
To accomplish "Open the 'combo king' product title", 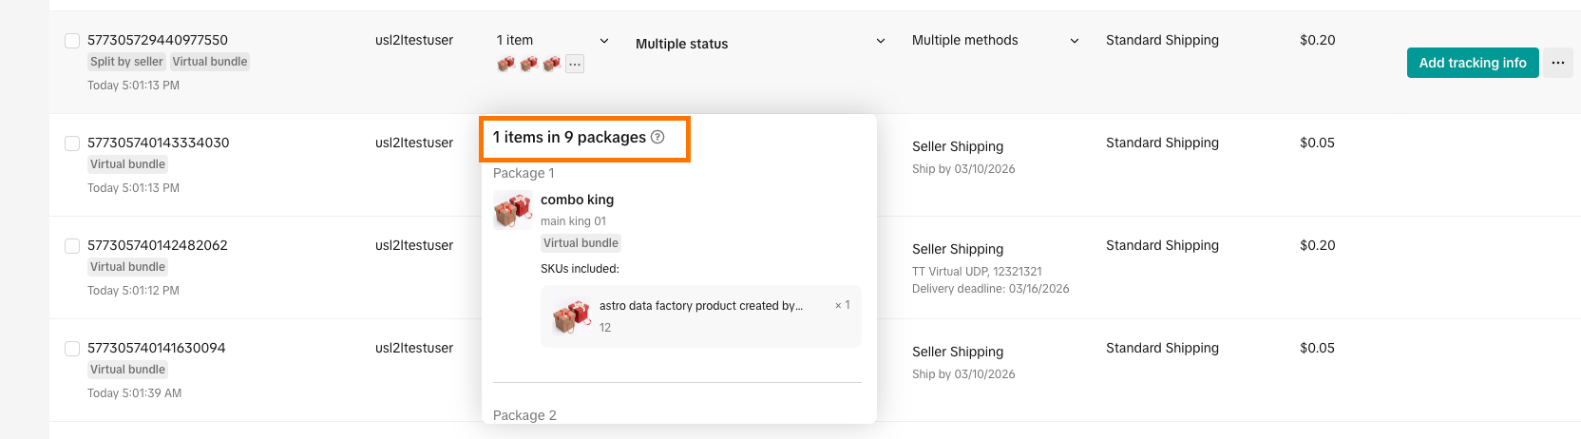I will pos(577,200).
